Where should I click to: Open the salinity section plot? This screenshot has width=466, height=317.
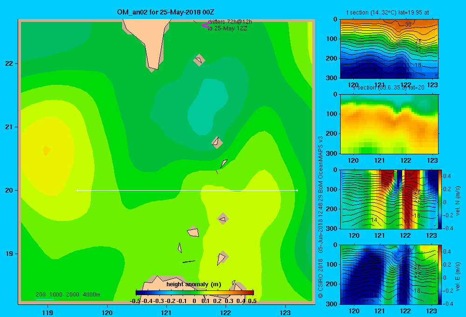pyautogui.click(x=389, y=124)
